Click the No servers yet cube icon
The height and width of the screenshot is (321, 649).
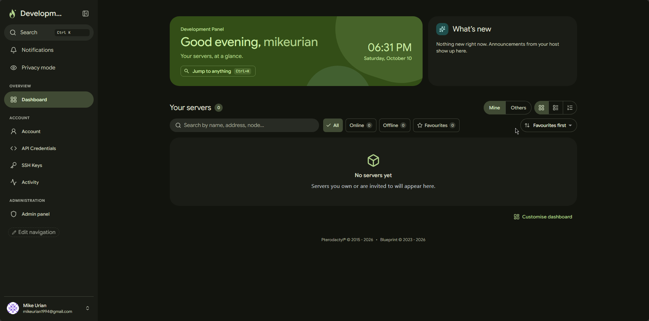click(373, 160)
